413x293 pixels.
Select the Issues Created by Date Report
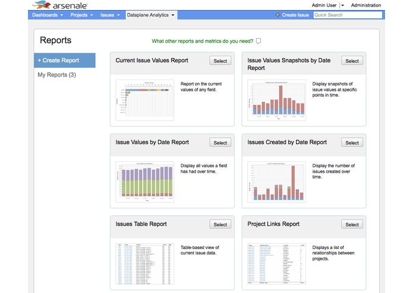click(352, 142)
